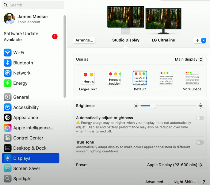The height and width of the screenshot is (185, 210).
Task: Toggle Automatically adjust brightness switch
Action: [200, 118]
